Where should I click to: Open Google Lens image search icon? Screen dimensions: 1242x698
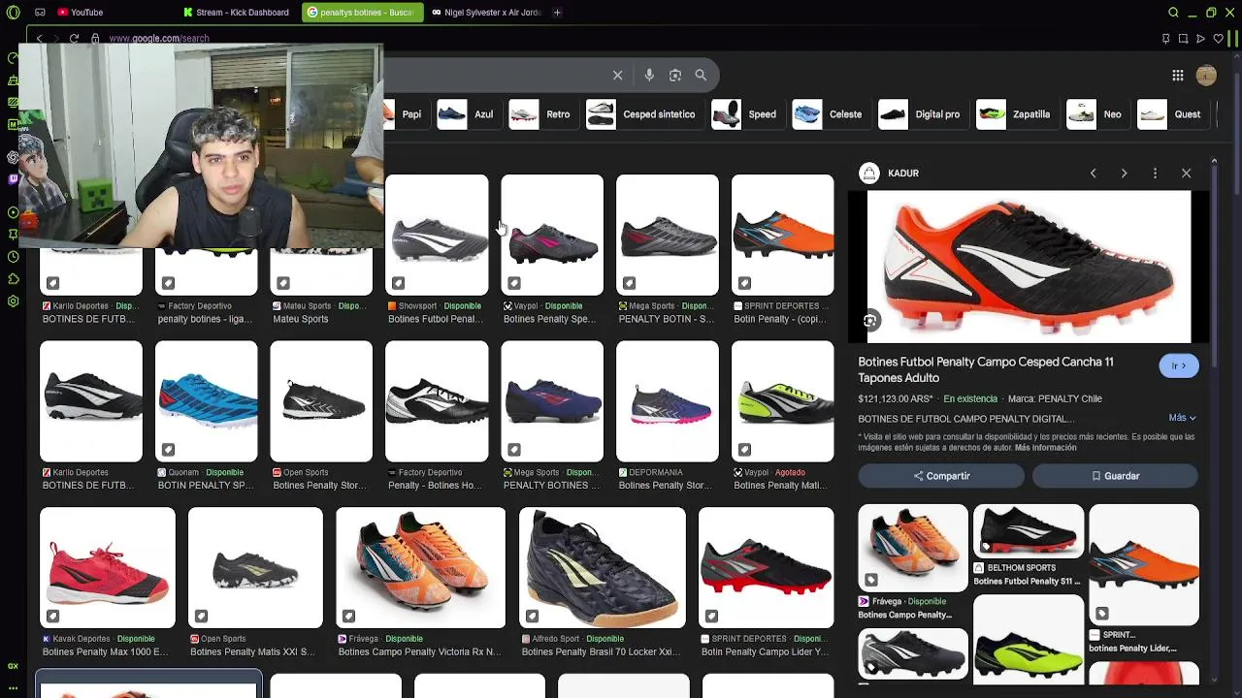675,76
